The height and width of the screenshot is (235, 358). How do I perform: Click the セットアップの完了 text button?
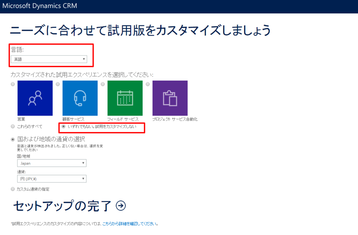click(62, 206)
